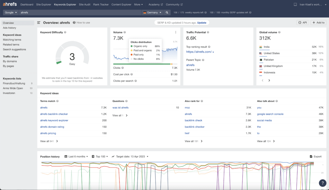Open the Google search engine dropdown
Screen dimensions: 329x190
click(x=11, y=13)
